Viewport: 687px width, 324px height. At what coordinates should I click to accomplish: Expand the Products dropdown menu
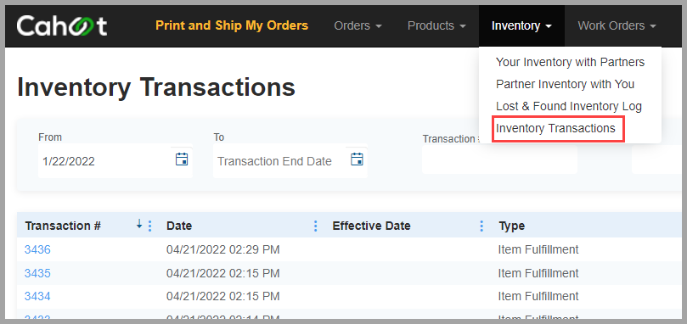coord(436,25)
